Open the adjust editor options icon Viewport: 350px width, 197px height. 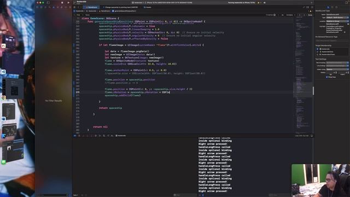pyautogui.click(x=307, y=7)
